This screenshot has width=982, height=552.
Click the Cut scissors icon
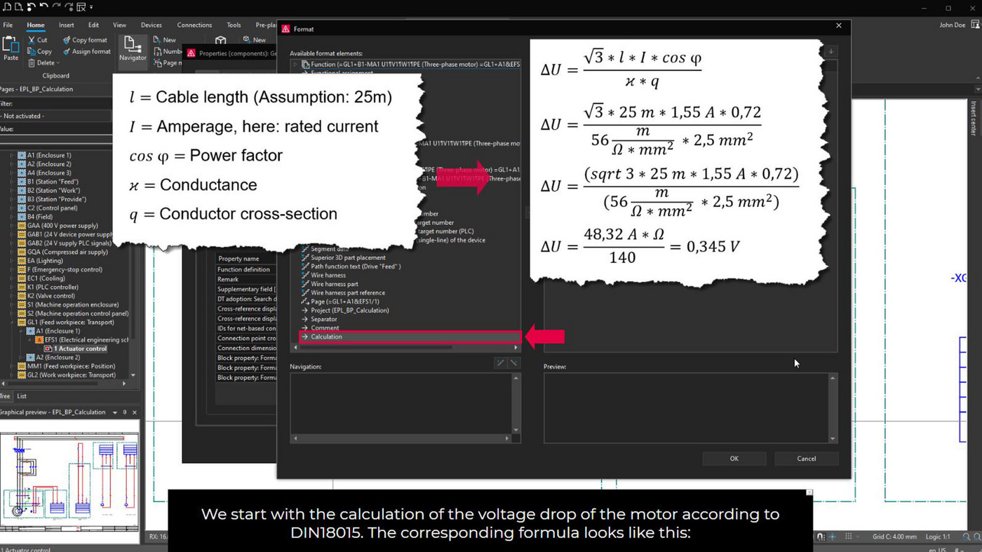pyautogui.click(x=32, y=40)
